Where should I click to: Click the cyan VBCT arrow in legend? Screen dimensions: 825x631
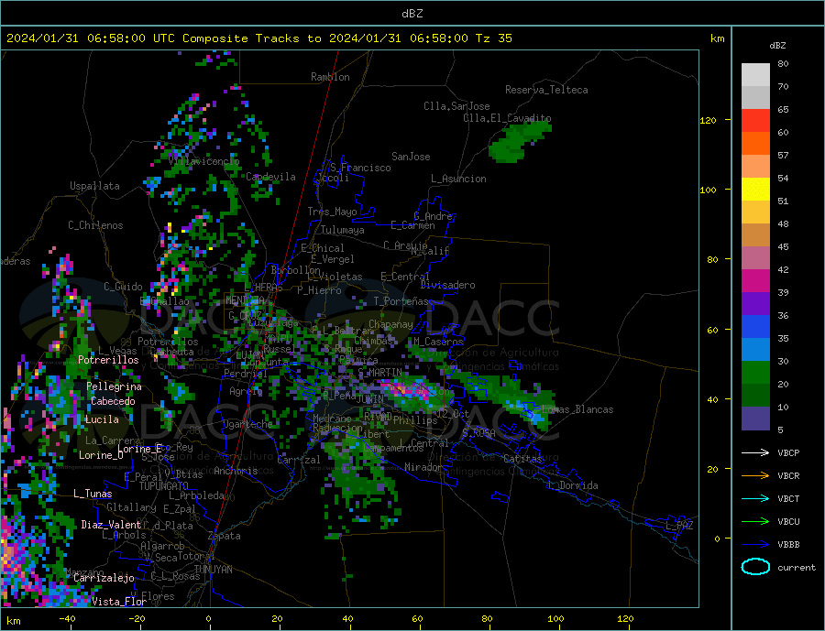(x=756, y=498)
